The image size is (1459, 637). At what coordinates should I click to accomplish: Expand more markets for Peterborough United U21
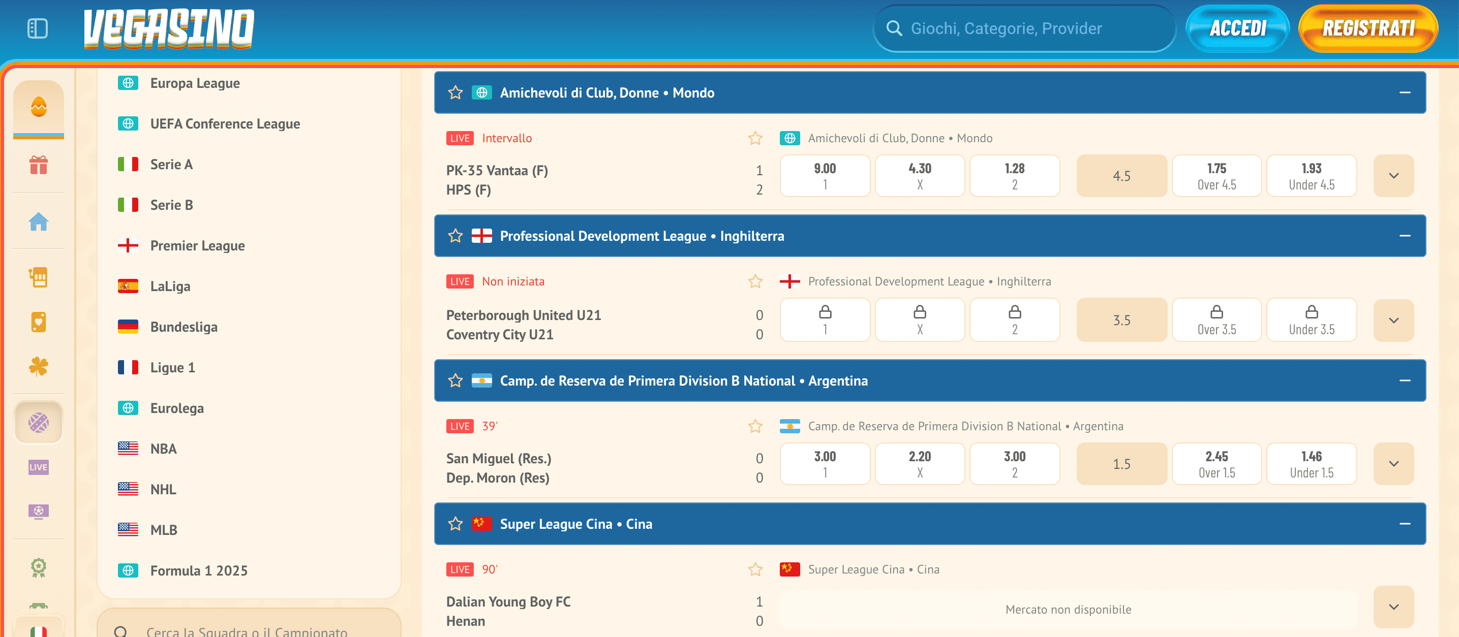click(x=1393, y=320)
